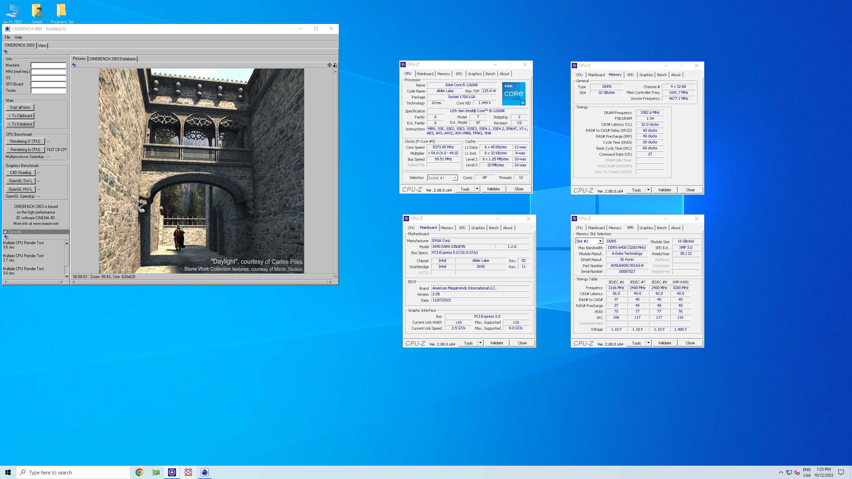The height and width of the screenshot is (479, 852).
Task: Open Tools dropdown arrow in CPU tab window
Action: tap(477, 189)
